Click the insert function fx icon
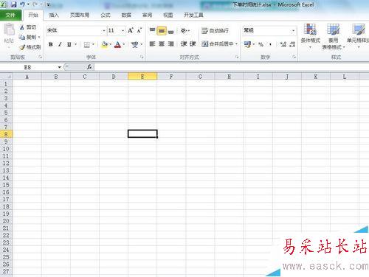369x277 pixels. tap(89, 67)
